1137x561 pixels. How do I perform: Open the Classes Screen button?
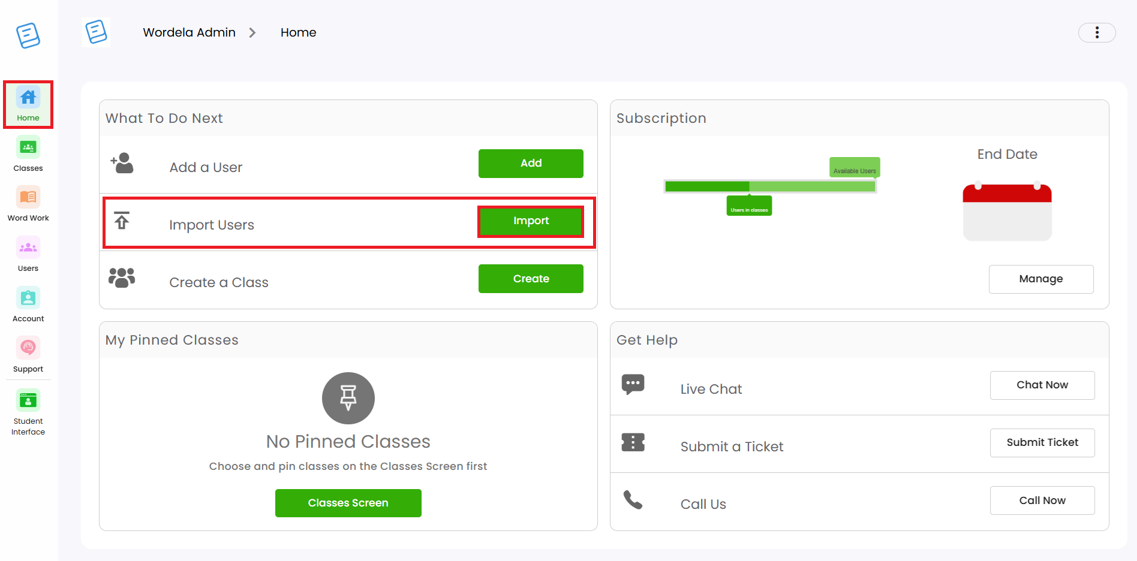pos(348,503)
